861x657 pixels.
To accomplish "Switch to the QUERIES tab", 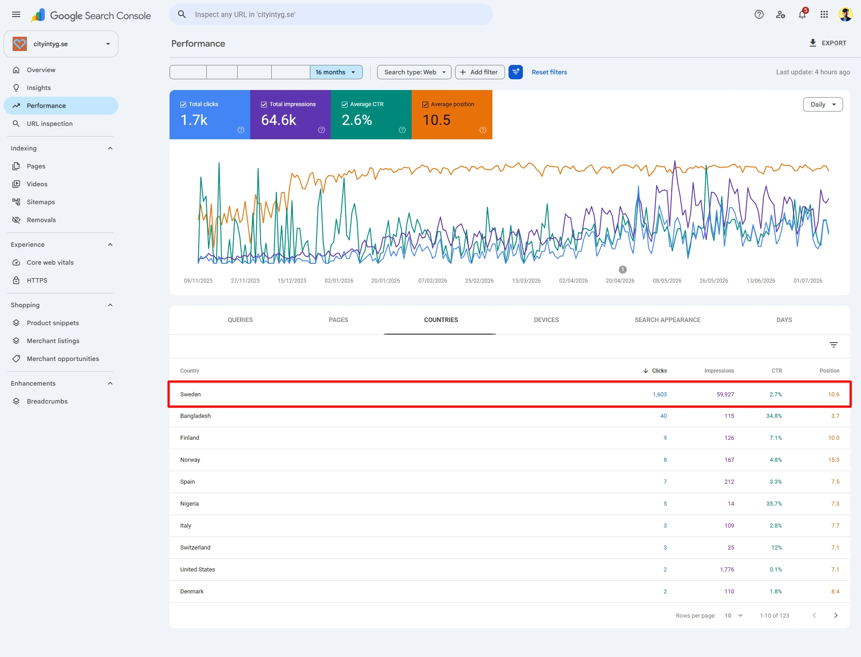I will click(240, 320).
